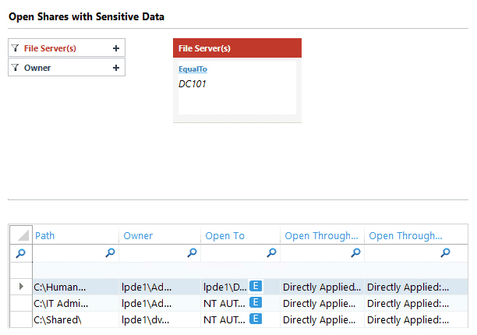The image size is (477, 335).
Task: Click the search icon in Path filter cell
Action: tap(110, 252)
